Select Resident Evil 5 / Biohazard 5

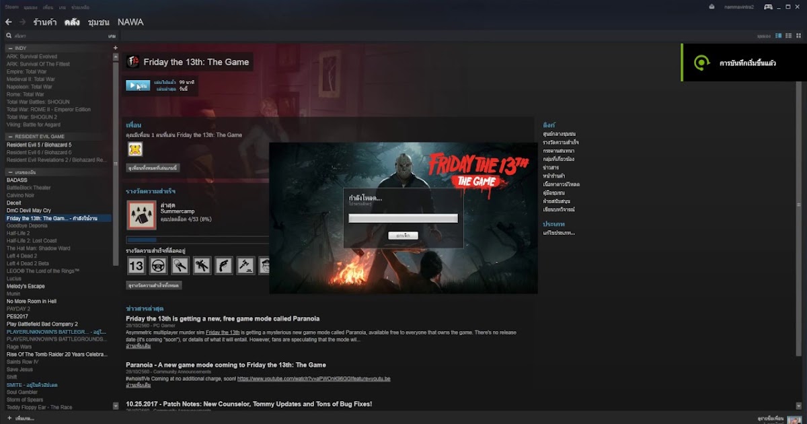coord(38,145)
